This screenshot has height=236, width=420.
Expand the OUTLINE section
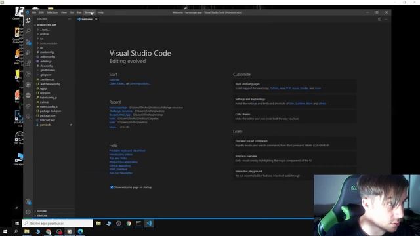coord(54,211)
